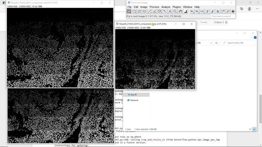The image size is (262, 147).
Task: Select the Hand scrolling tool
Action: pyautogui.click(x=180, y=11)
